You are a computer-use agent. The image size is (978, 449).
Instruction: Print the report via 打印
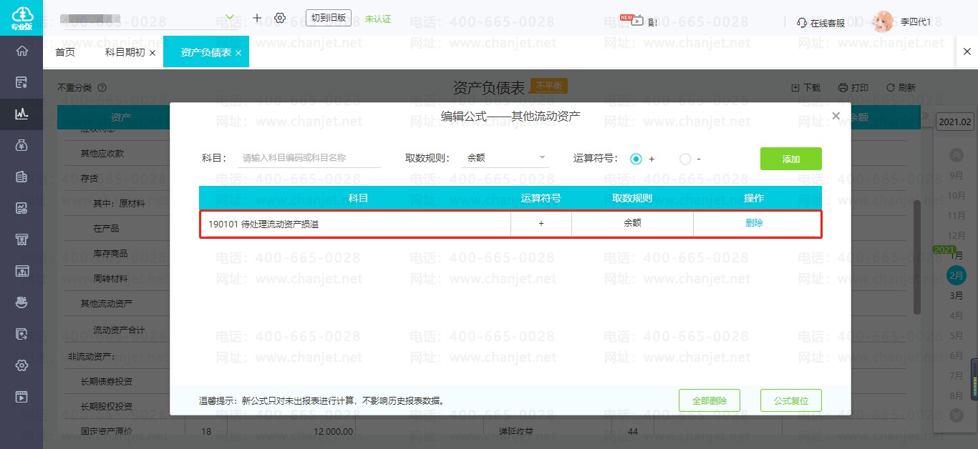(853, 88)
